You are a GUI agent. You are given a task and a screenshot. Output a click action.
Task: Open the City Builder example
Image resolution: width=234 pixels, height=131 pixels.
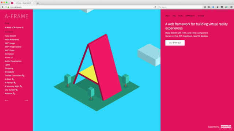pyautogui.click(x=11, y=90)
